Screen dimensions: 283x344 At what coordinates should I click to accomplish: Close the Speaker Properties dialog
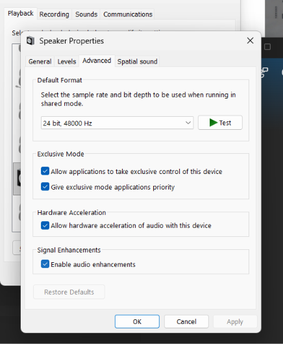click(250, 41)
